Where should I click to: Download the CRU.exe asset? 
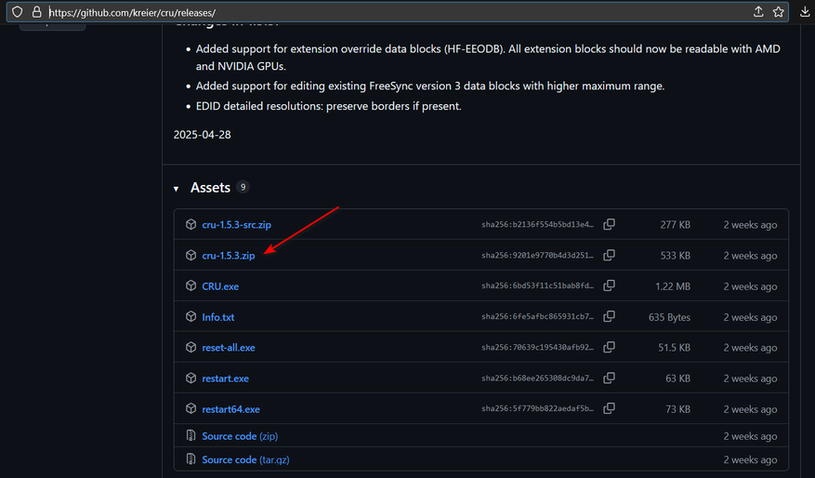click(220, 286)
